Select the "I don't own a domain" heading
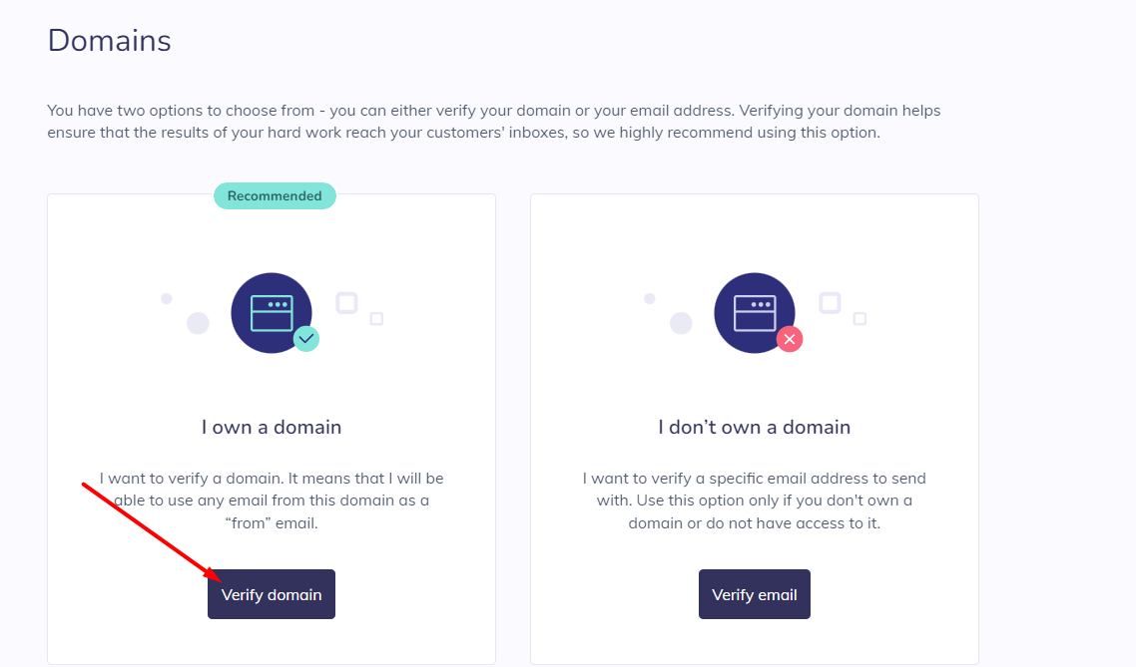This screenshot has width=1136, height=667. point(755,427)
